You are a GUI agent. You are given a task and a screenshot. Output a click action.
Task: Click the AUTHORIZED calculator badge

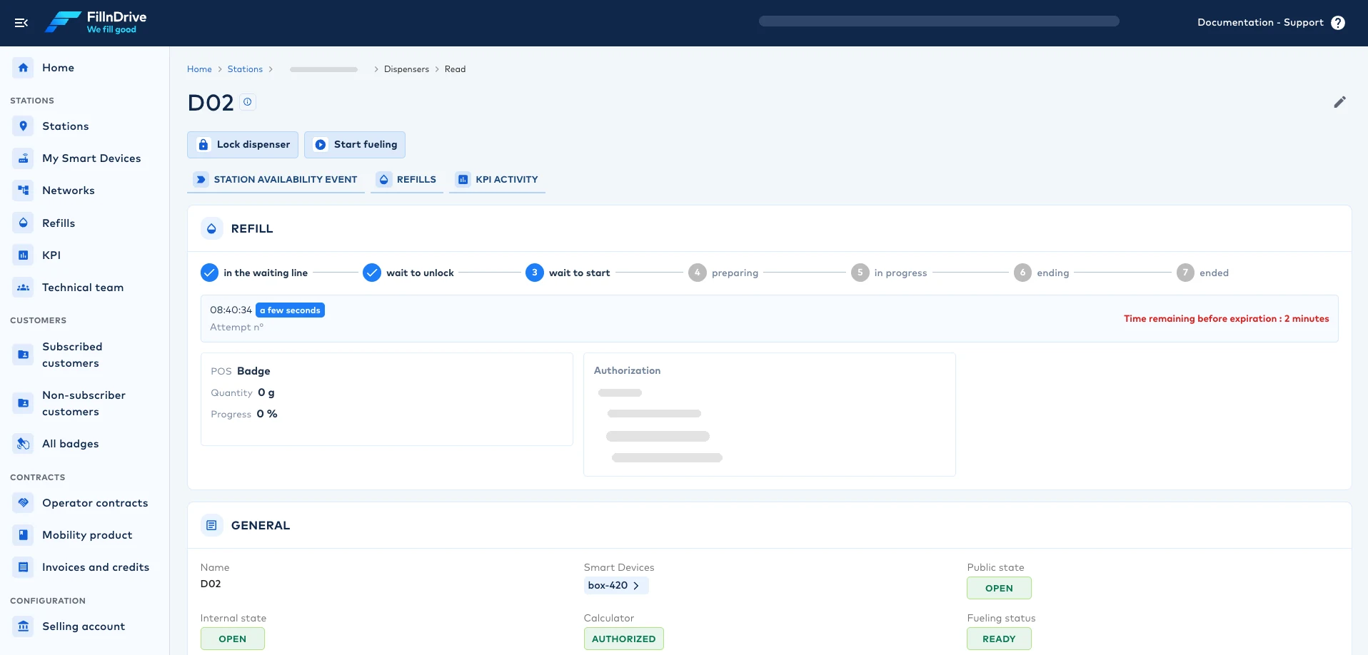tap(624, 639)
